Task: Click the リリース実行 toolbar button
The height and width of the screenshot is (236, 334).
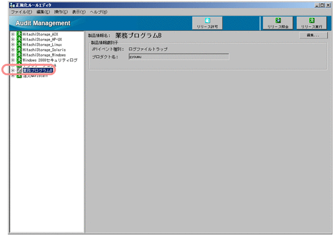Action: coord(312,23)
